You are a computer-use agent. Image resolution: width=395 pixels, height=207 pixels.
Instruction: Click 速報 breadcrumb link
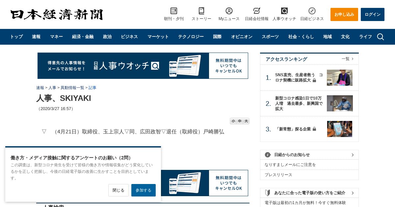click(40, 88)
